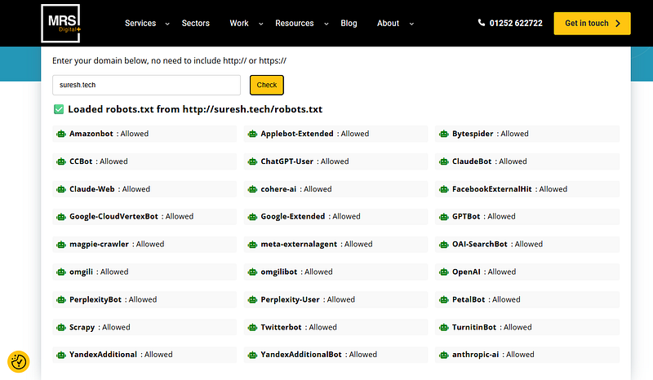Click the robot icon next to PerplexityBot
Image resolution: width=653 pixels, height=380 pixels.
click(61, 299)
